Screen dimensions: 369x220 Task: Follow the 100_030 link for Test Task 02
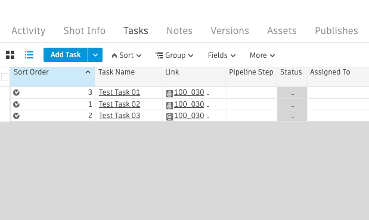coord(189,104)
